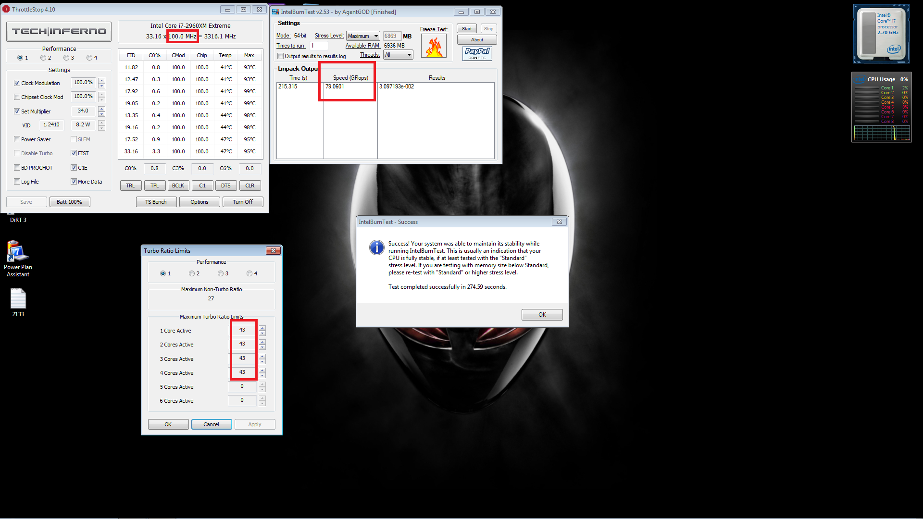The width and height of the screenshot is (923, 519).
Task: Open the Threads dropdown
Action: click(398, 55)
